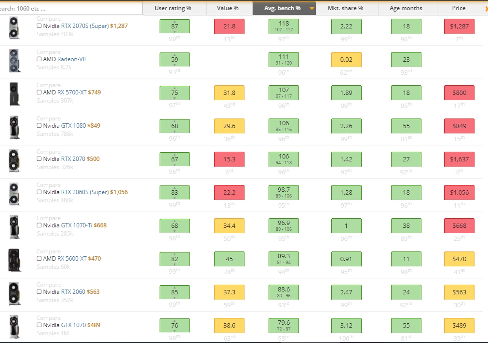Enable compare for Nvidia GTX 1070-Ti

[x=39, y=225]
